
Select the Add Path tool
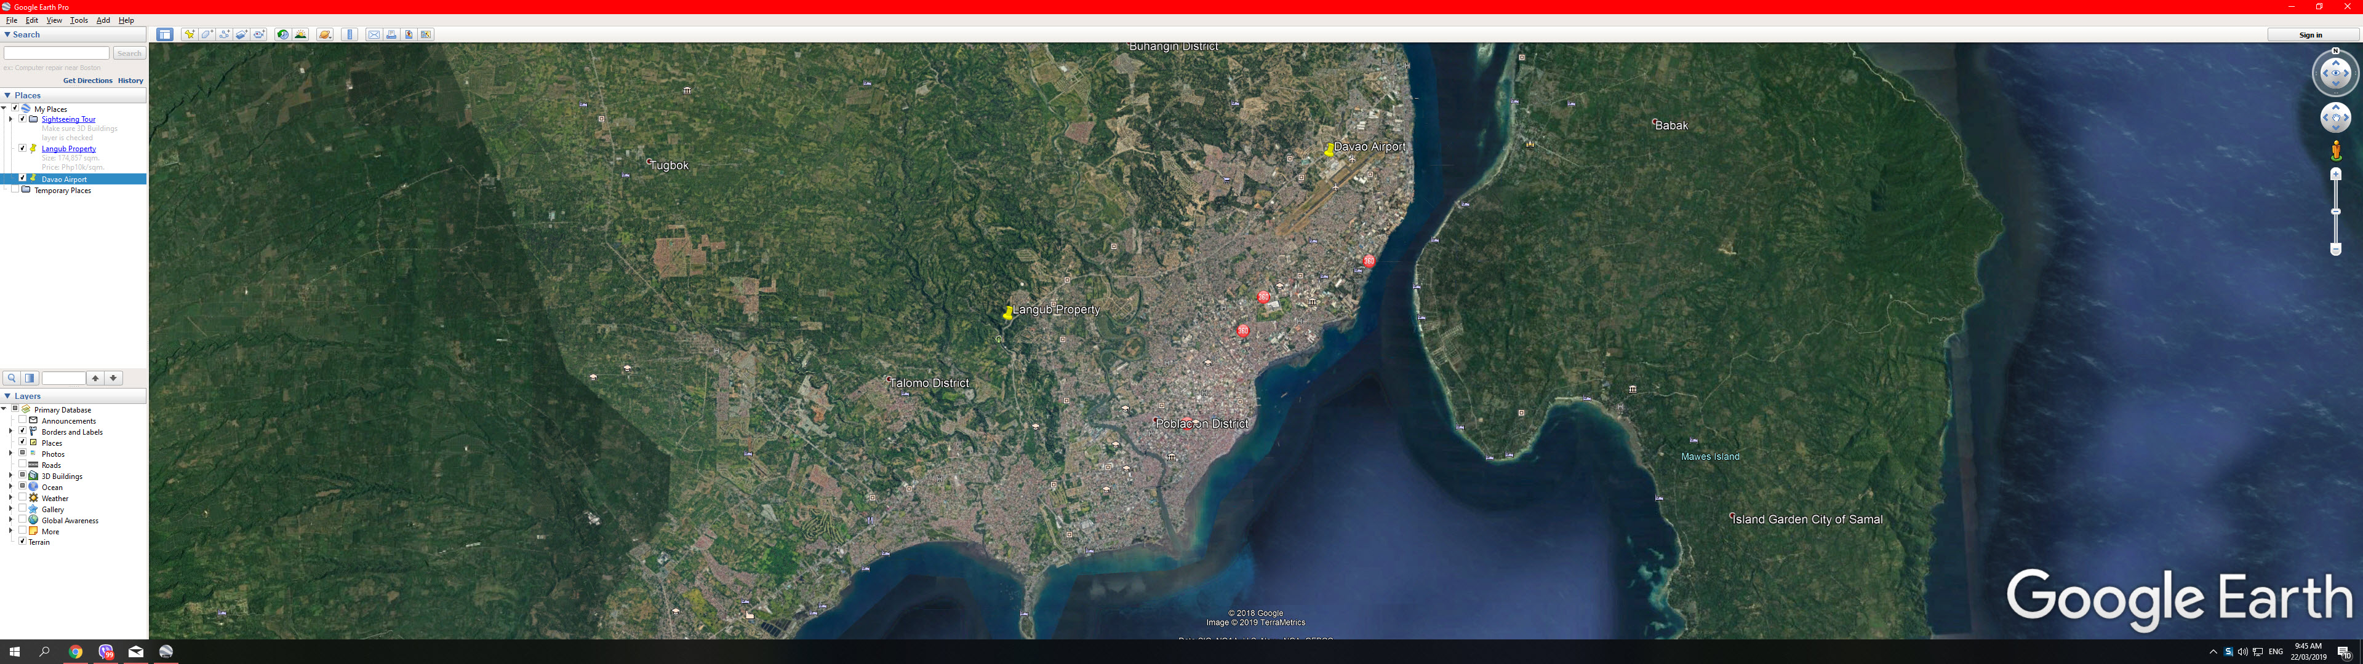click(224, 35)
